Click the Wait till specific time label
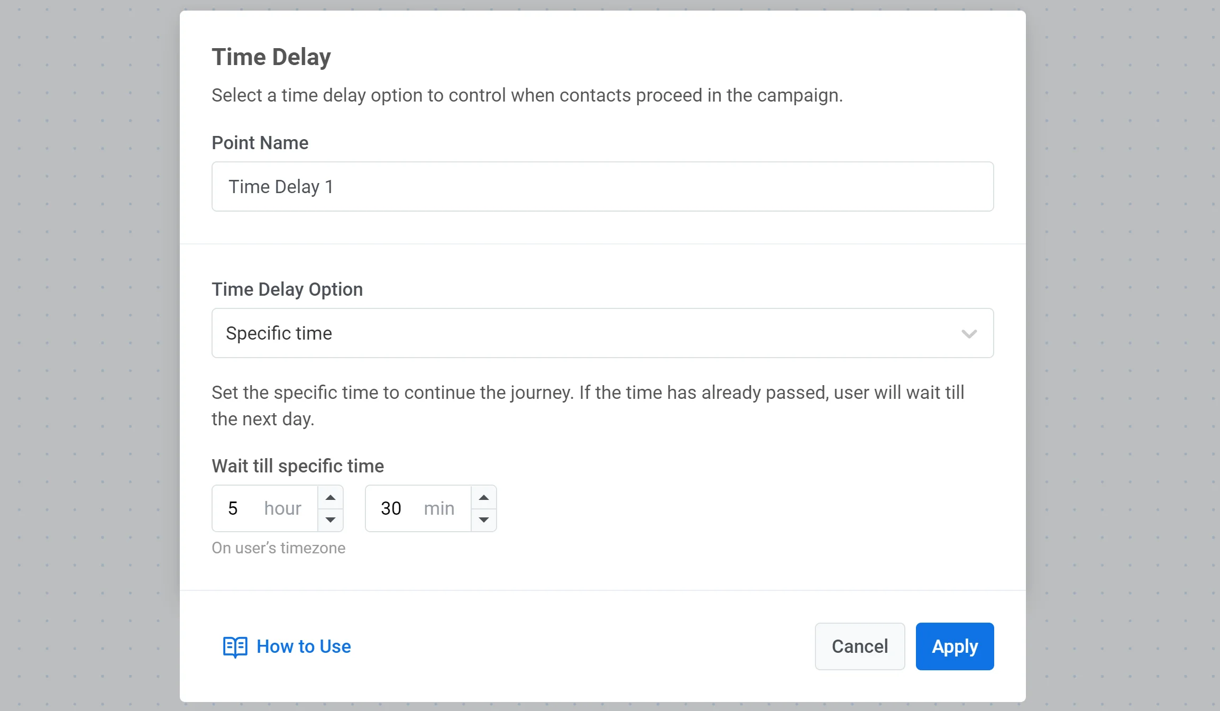This screenshot has height=711, width=1220. click(x=298, y=466)
